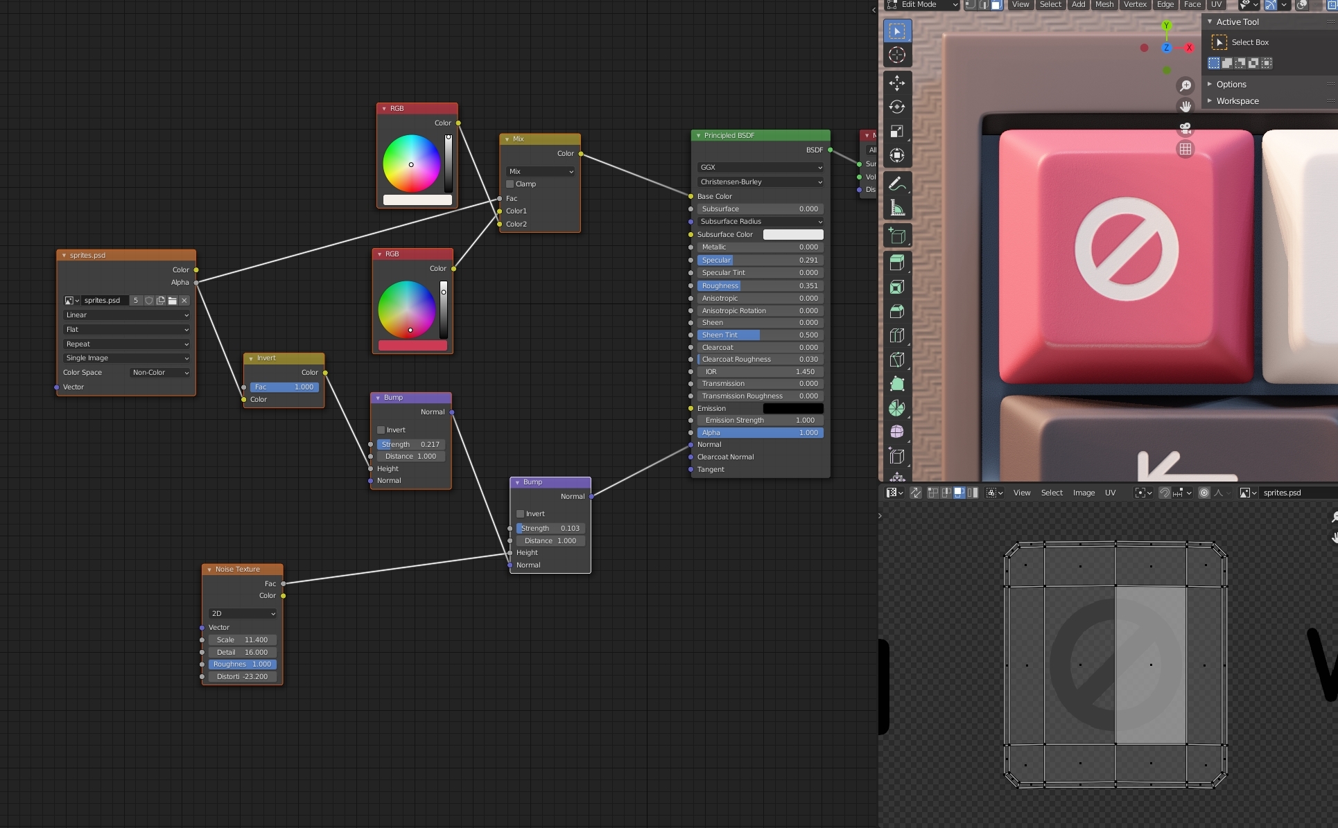The width and height of the screenshot is (1338, 828).
Task: Toggle Invert on the selected Bump node
Action: [520, 514]
